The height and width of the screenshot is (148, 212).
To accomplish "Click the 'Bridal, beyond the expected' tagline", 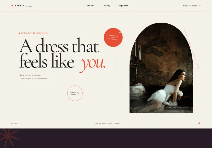I will (34, 33).
